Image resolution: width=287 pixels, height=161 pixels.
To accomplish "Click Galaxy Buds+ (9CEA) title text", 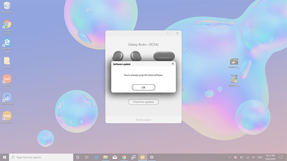I will [x=143, y=44].
